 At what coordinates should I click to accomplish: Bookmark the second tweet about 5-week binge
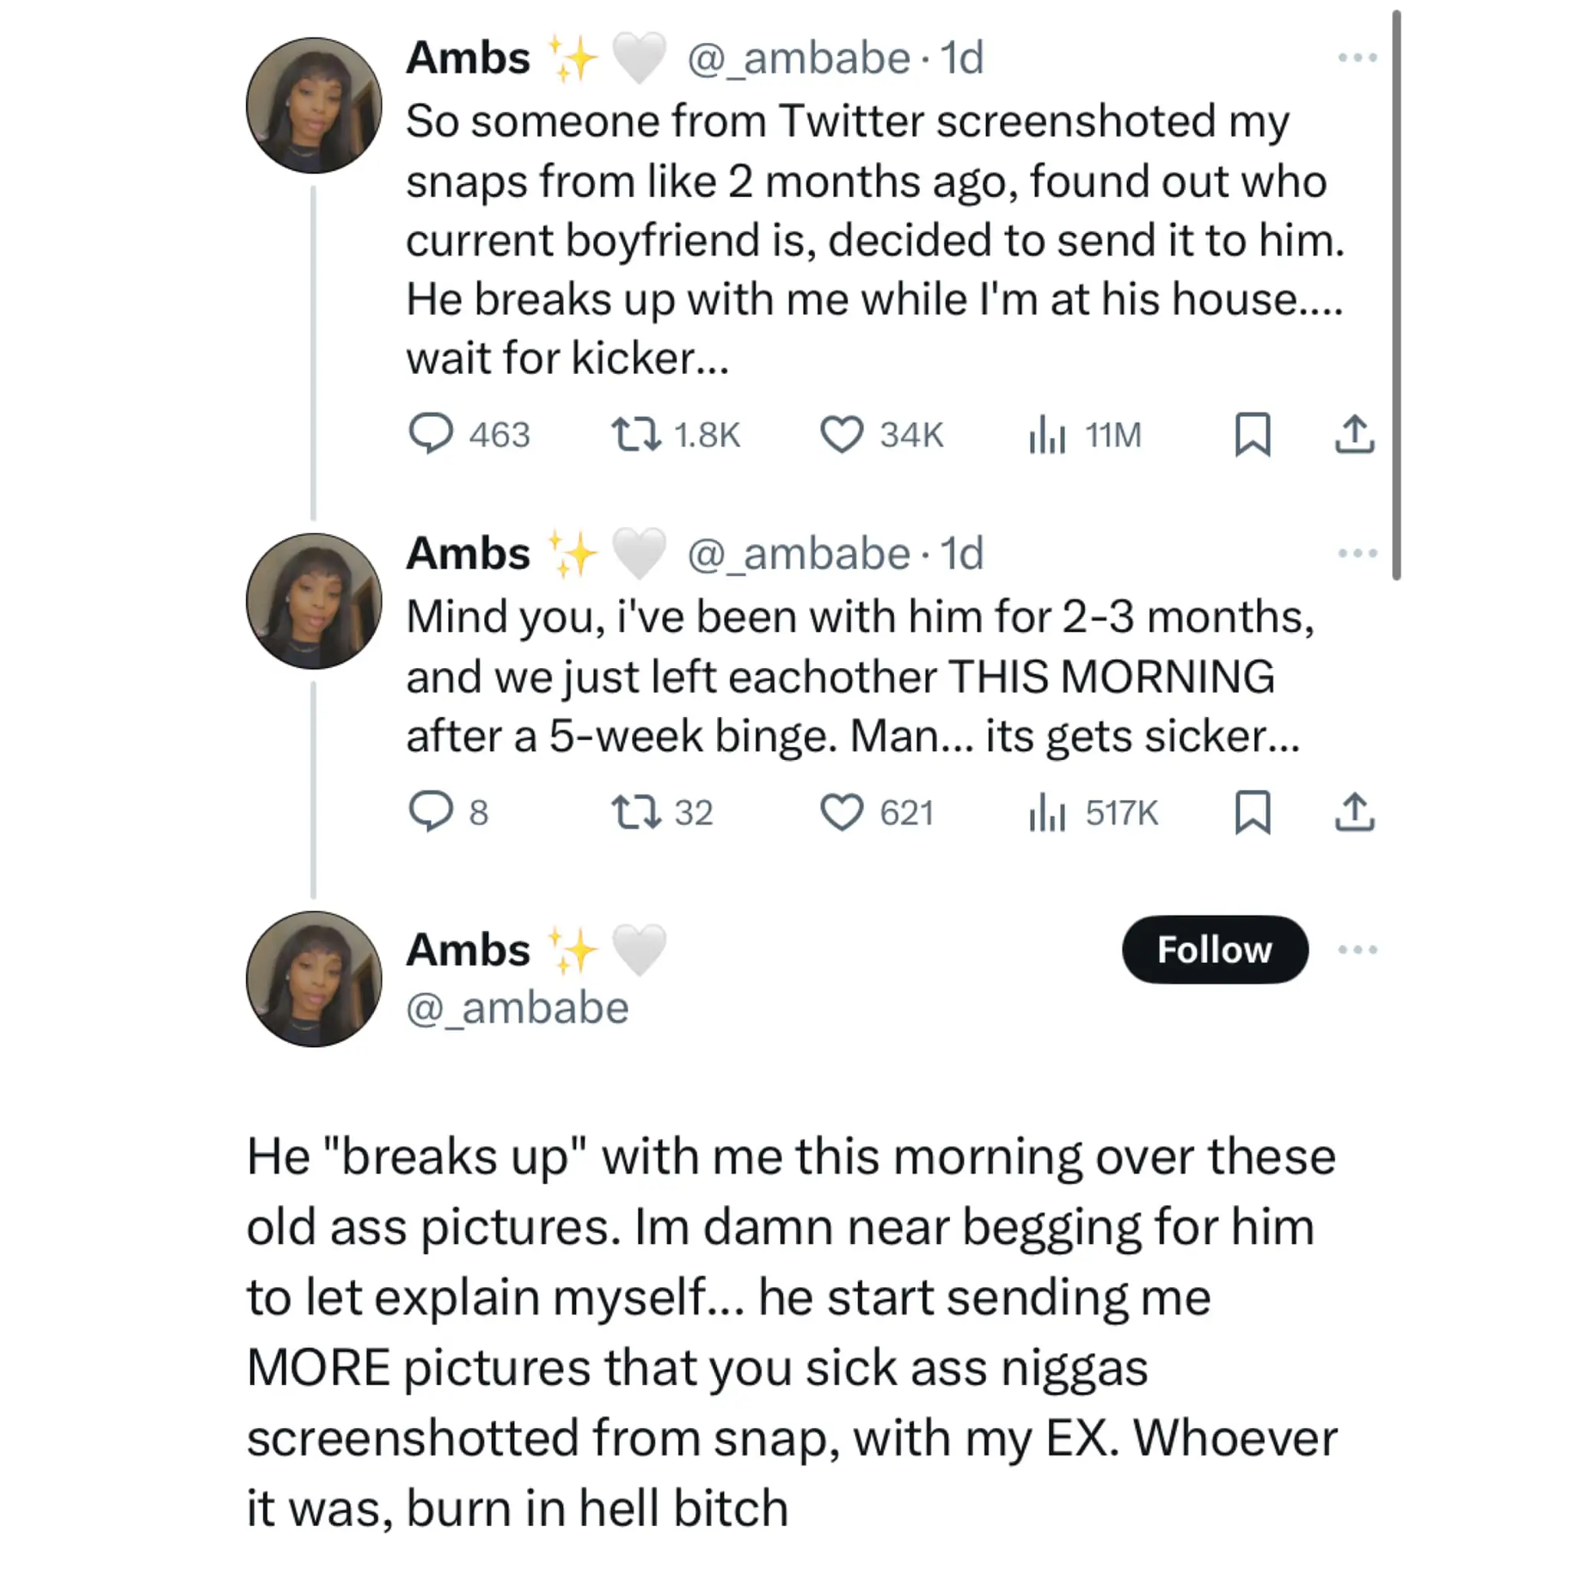1253,811
